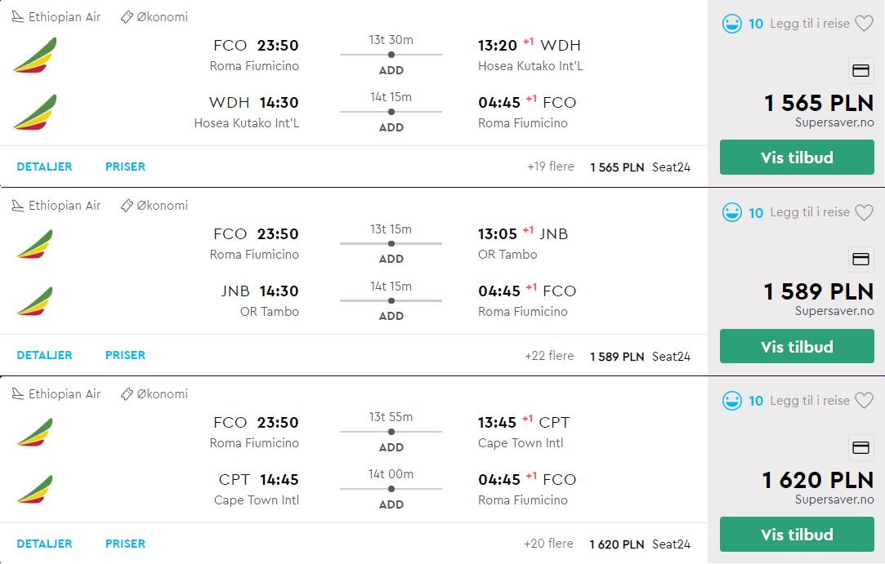This screenshot has height=564, width=885.
Task: Click smiley rating icon for Cape Town flight
Action: click(x=732, y=401)
